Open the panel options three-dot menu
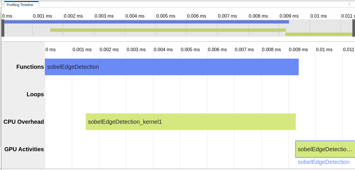Viewport: 355px width, 170px height. (349, 4)
